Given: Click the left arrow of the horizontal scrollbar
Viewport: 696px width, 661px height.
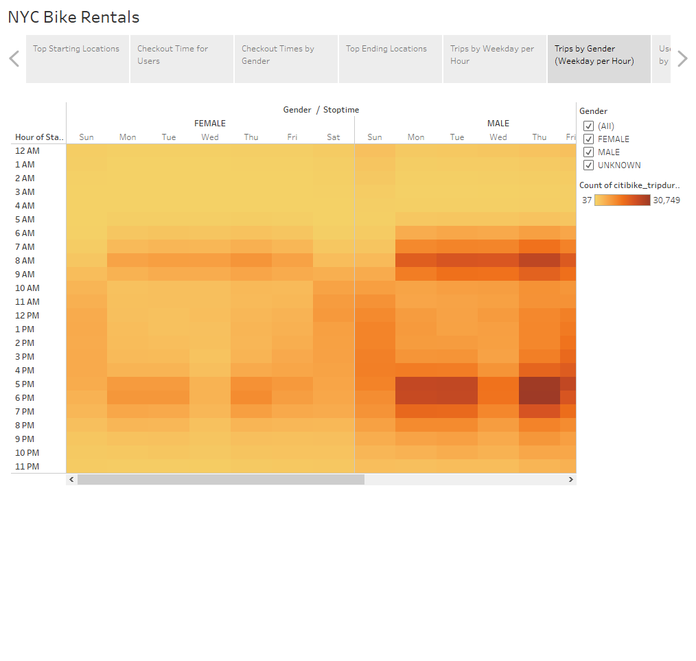Looking at the screenshot, I should 71,479.
